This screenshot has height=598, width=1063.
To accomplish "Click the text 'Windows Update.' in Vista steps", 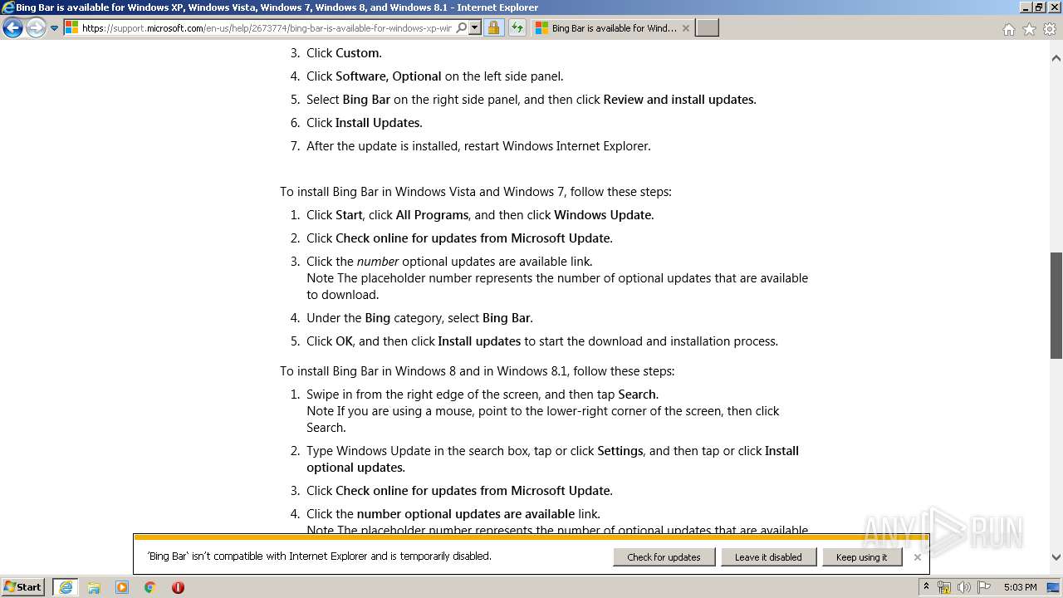I will pyautogui.click(x=604, y=215).
